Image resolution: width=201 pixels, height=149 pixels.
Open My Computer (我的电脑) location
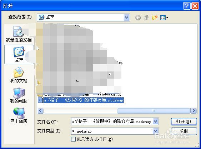19,95
